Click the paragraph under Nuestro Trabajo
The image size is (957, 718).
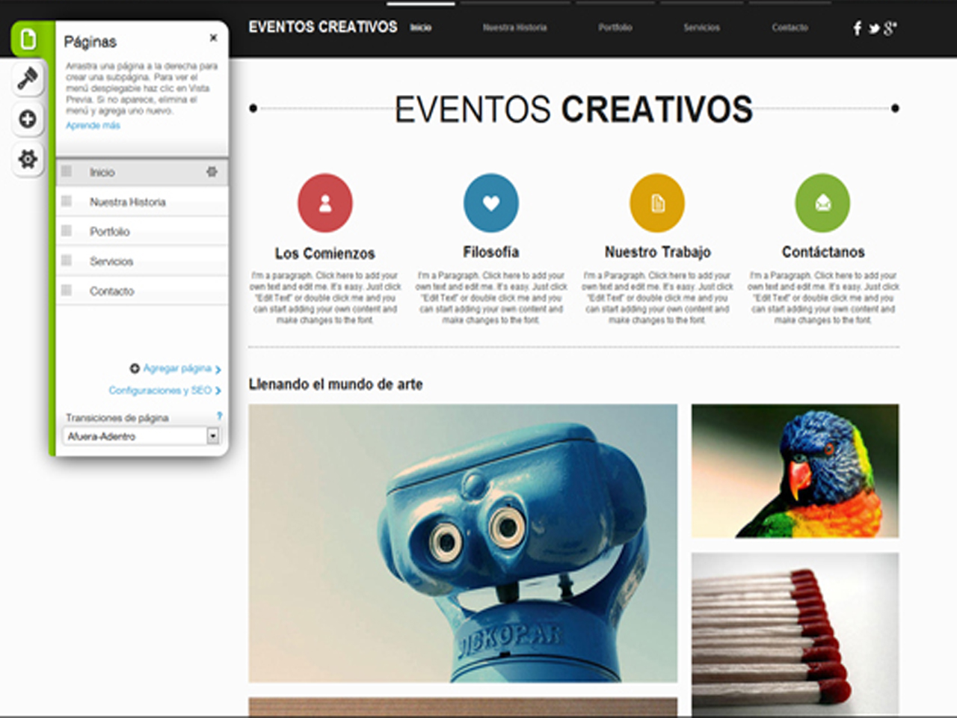(657, 298)
